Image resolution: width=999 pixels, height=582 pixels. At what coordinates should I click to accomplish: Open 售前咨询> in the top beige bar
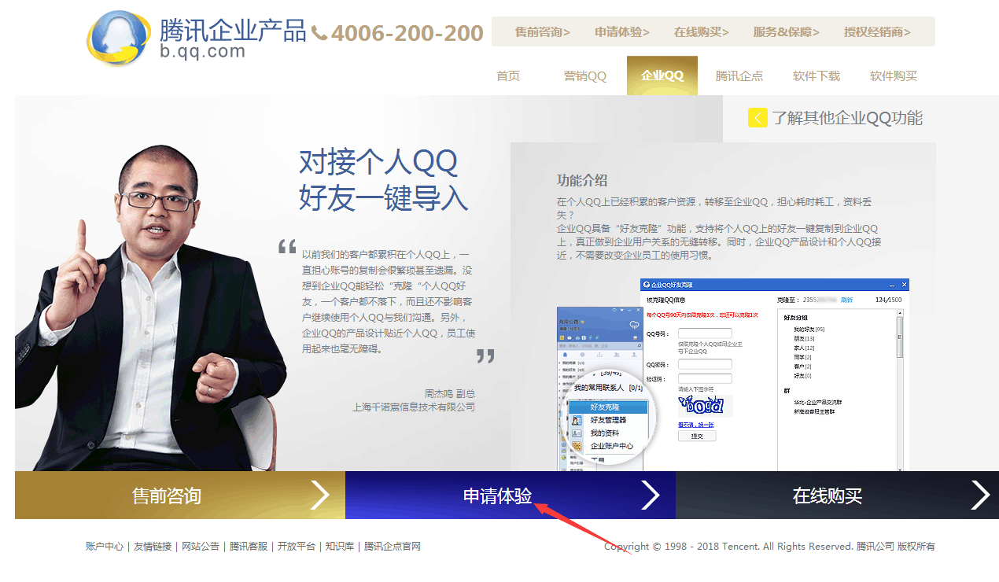click(543, 32)
